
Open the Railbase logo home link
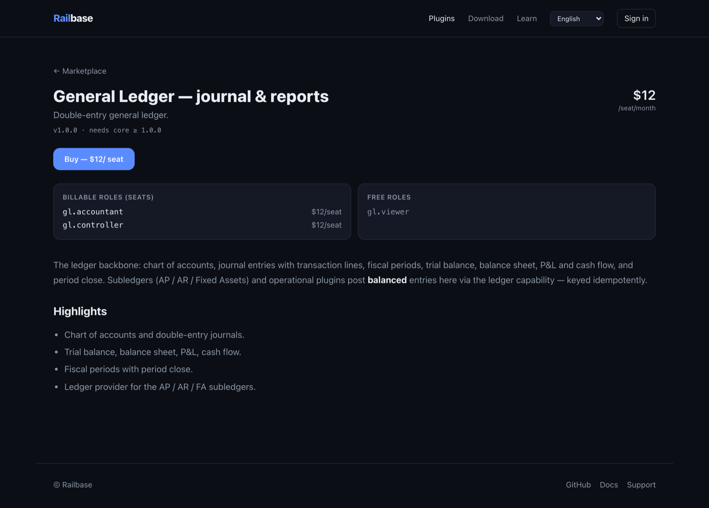[x=73, y=18]
